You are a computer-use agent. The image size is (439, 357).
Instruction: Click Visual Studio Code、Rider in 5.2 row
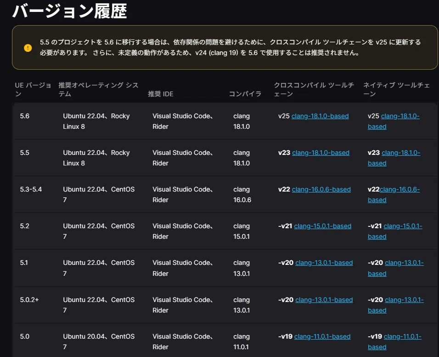183,231
